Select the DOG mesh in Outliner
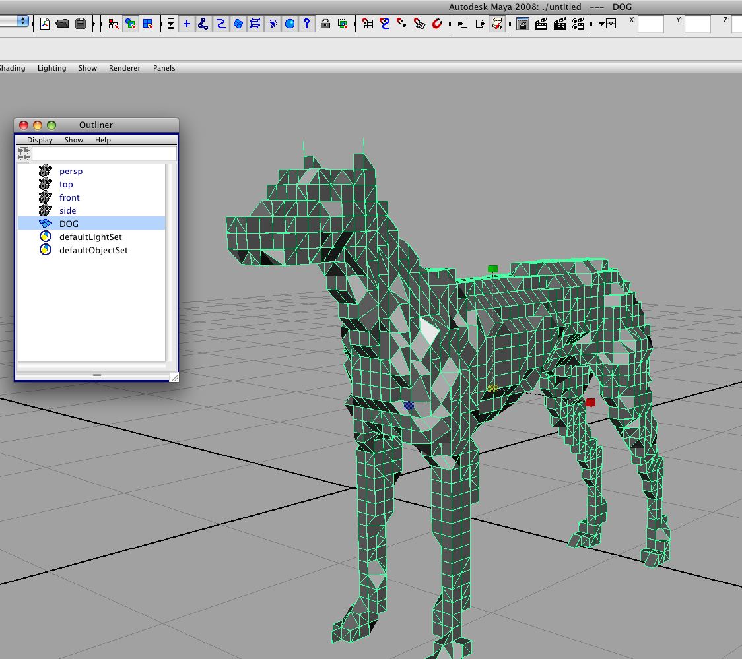 coord(91,224)
